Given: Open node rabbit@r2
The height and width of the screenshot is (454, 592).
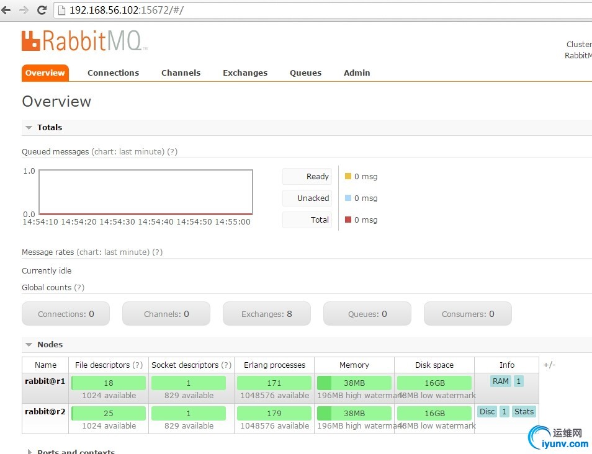Looking at the screenshot, I should (x=45, y=411).
